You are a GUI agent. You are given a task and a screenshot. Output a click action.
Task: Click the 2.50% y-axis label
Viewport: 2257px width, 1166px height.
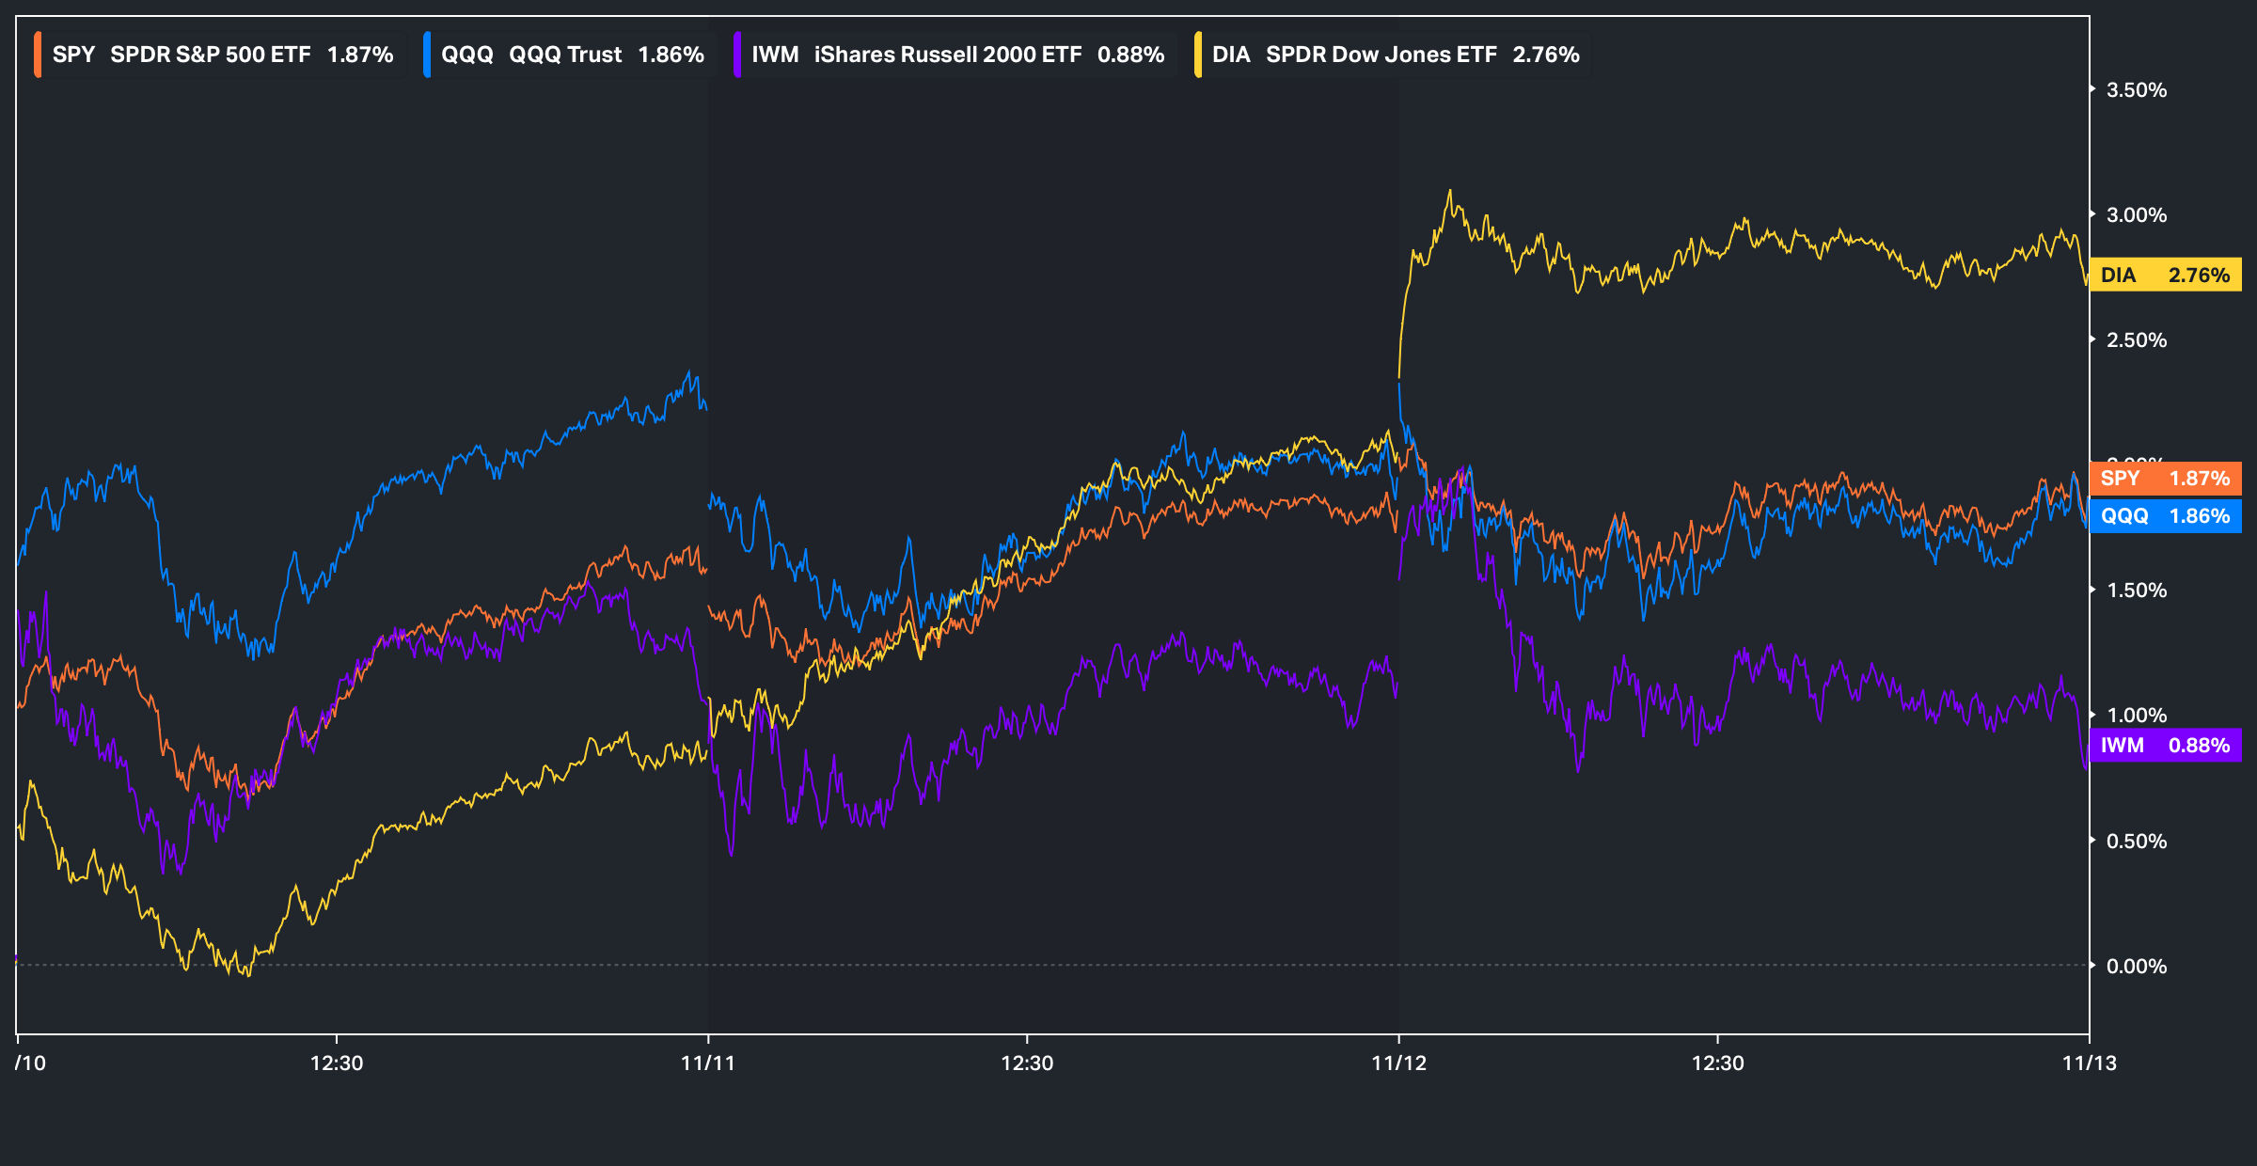(2136, 340)
